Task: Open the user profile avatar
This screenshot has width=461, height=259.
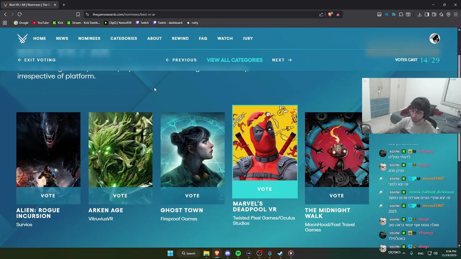Action: coord(435,38)
